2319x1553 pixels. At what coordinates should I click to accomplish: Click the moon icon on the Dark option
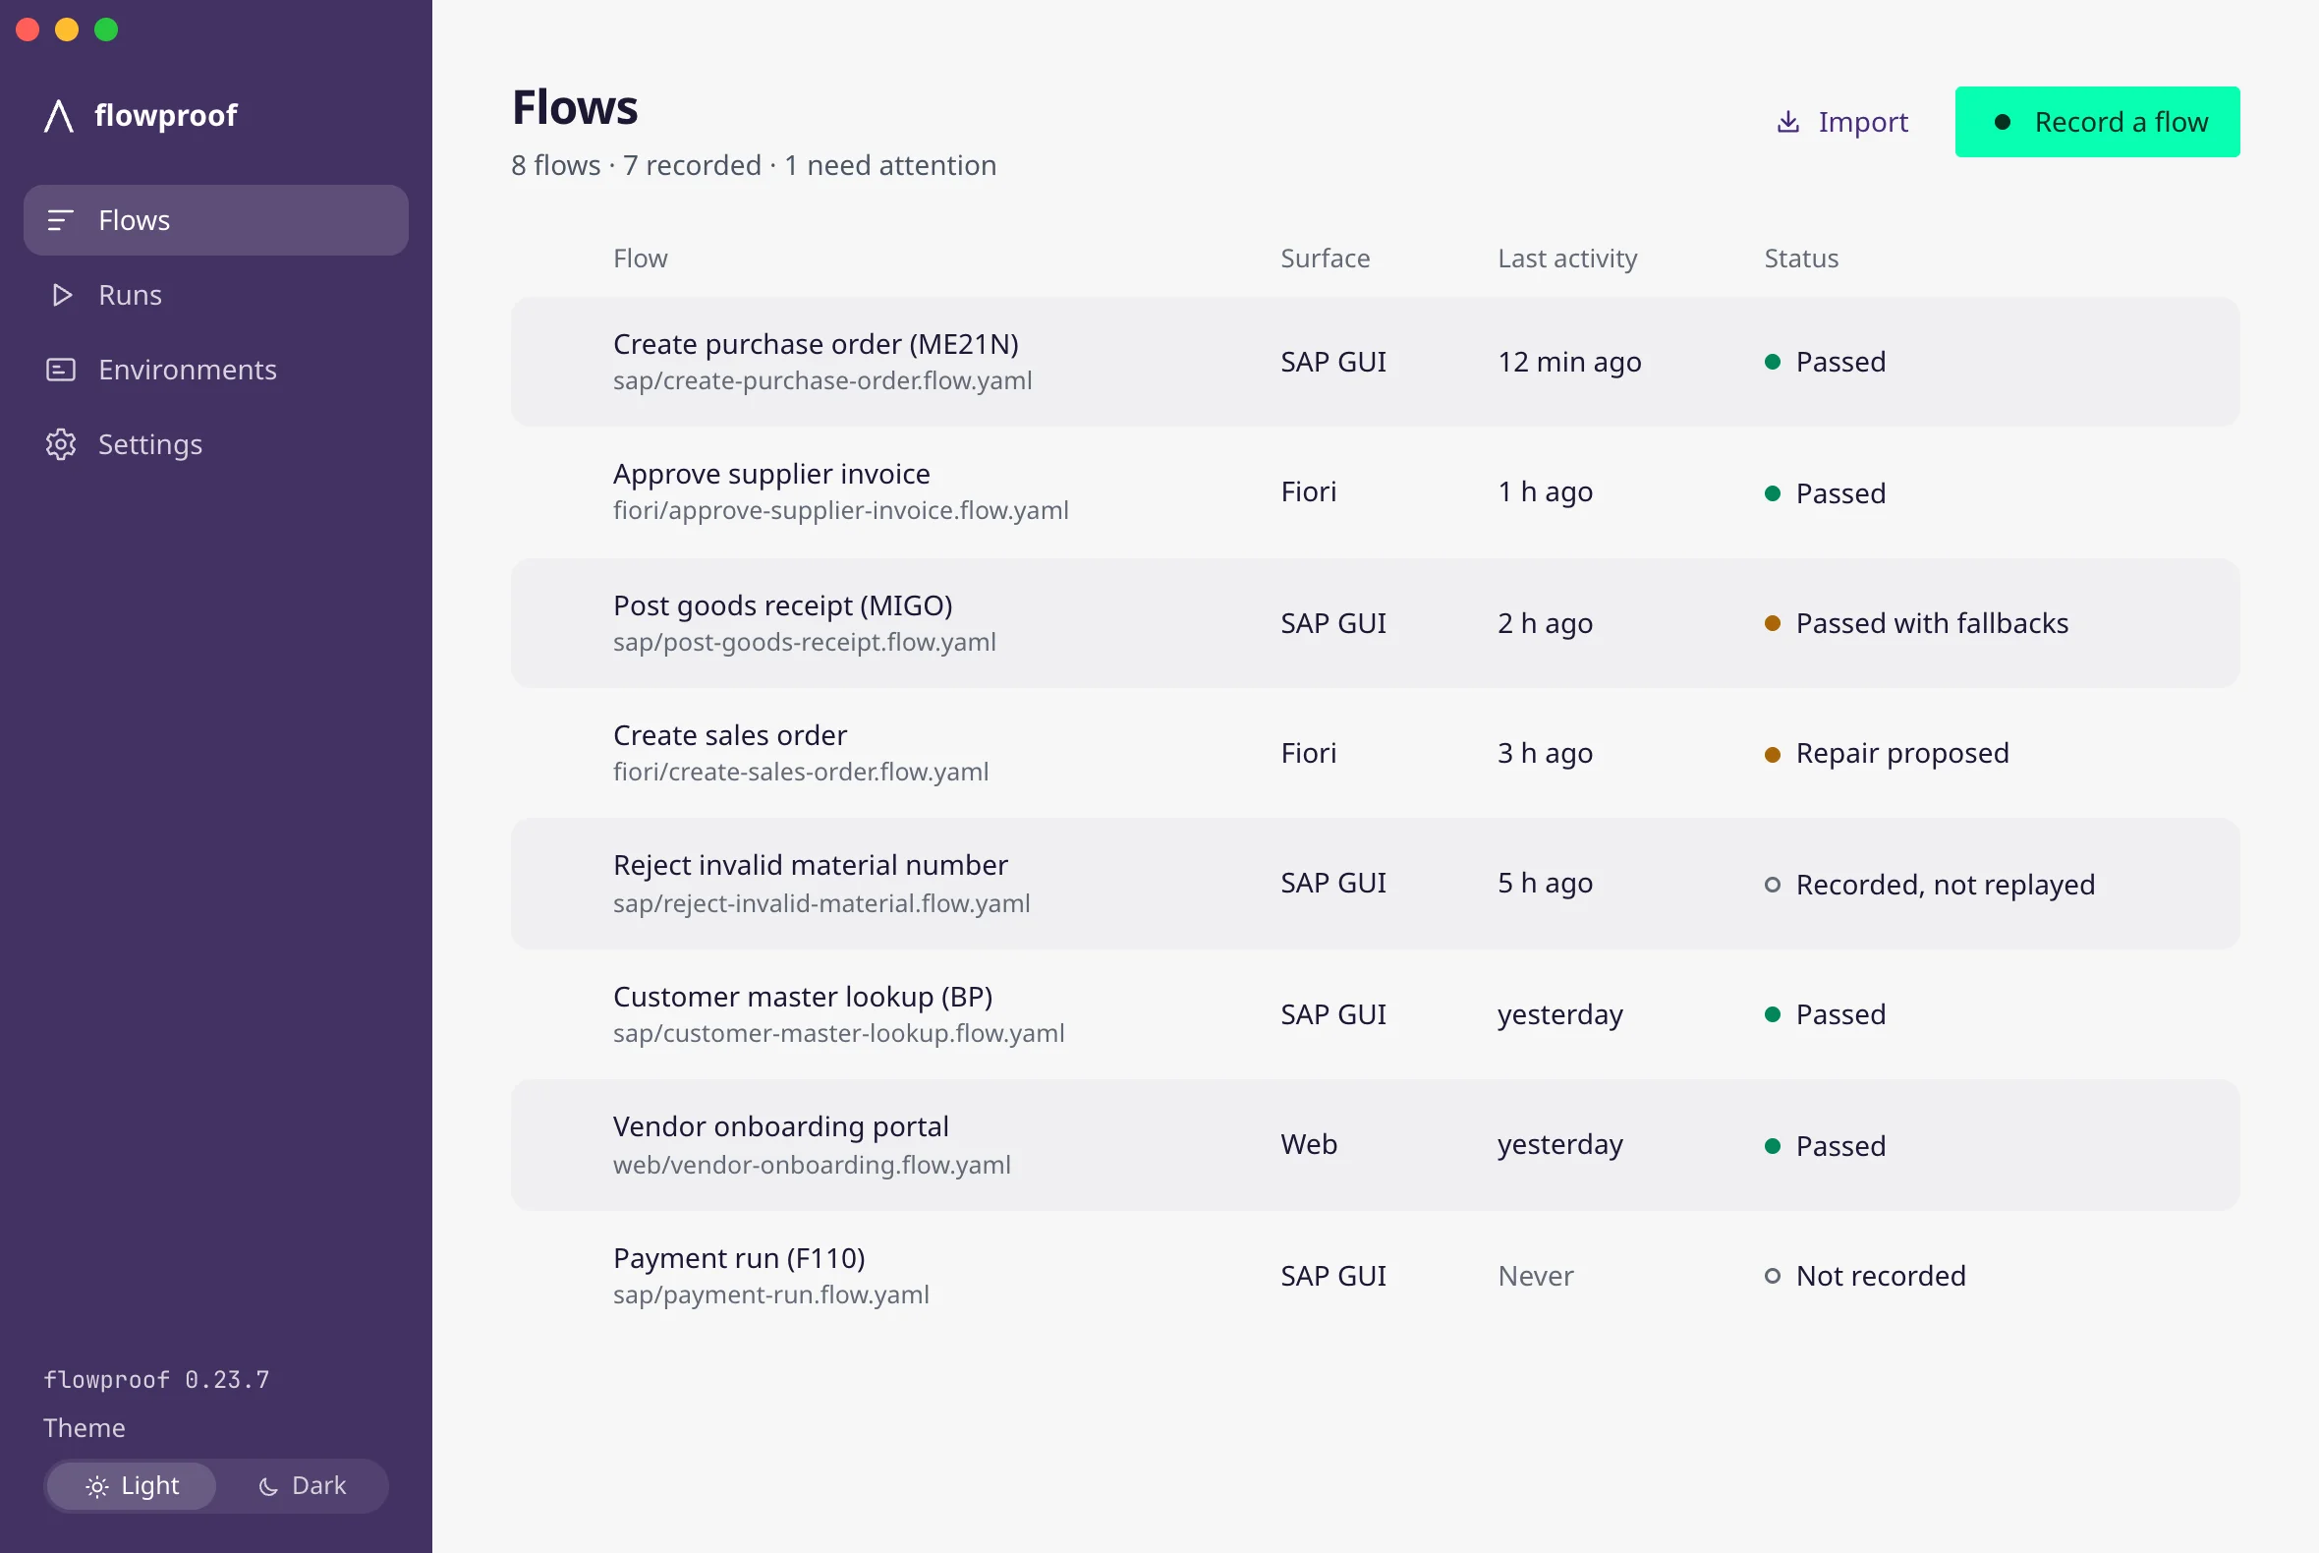(x=268, y=1486)
